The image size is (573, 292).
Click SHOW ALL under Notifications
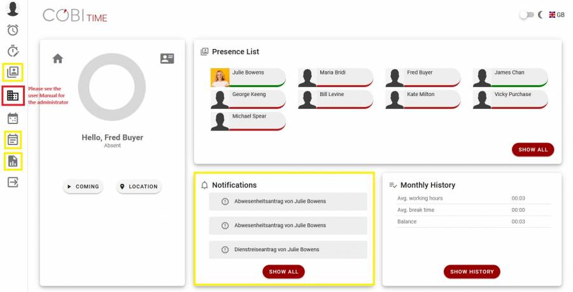tap(283, 272)
